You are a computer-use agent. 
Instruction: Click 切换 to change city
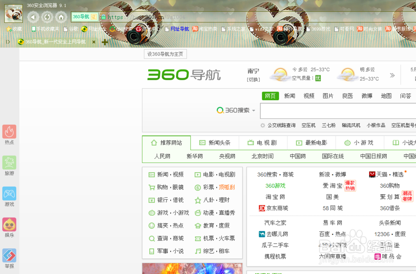[253, 79]
